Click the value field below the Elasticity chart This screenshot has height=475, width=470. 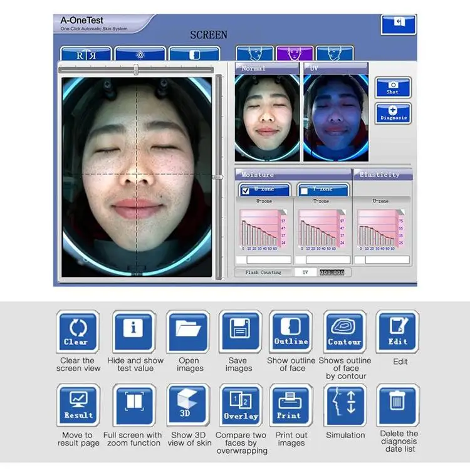click(387, 259)
